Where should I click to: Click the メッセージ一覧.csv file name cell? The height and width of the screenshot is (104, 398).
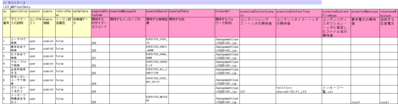pos(336,89)
